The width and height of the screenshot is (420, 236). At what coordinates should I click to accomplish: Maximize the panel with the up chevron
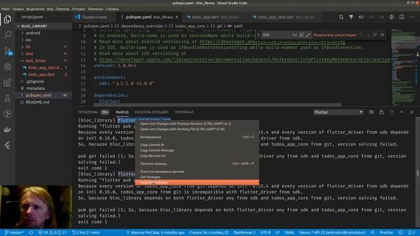(402, 112)
